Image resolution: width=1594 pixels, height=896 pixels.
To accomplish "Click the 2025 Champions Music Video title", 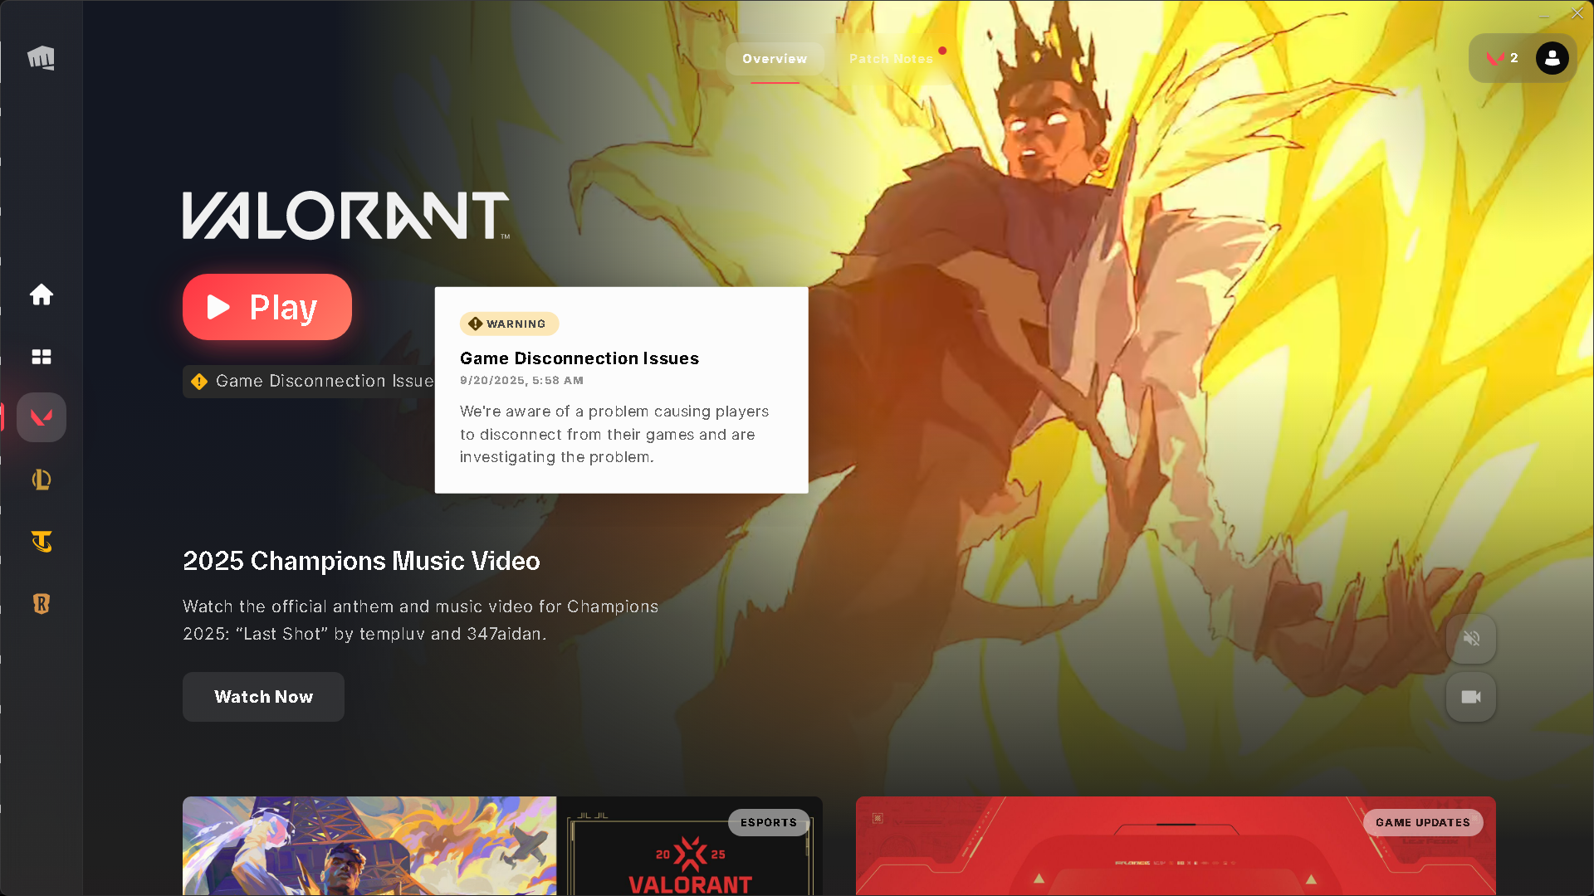I will [361, 561].
